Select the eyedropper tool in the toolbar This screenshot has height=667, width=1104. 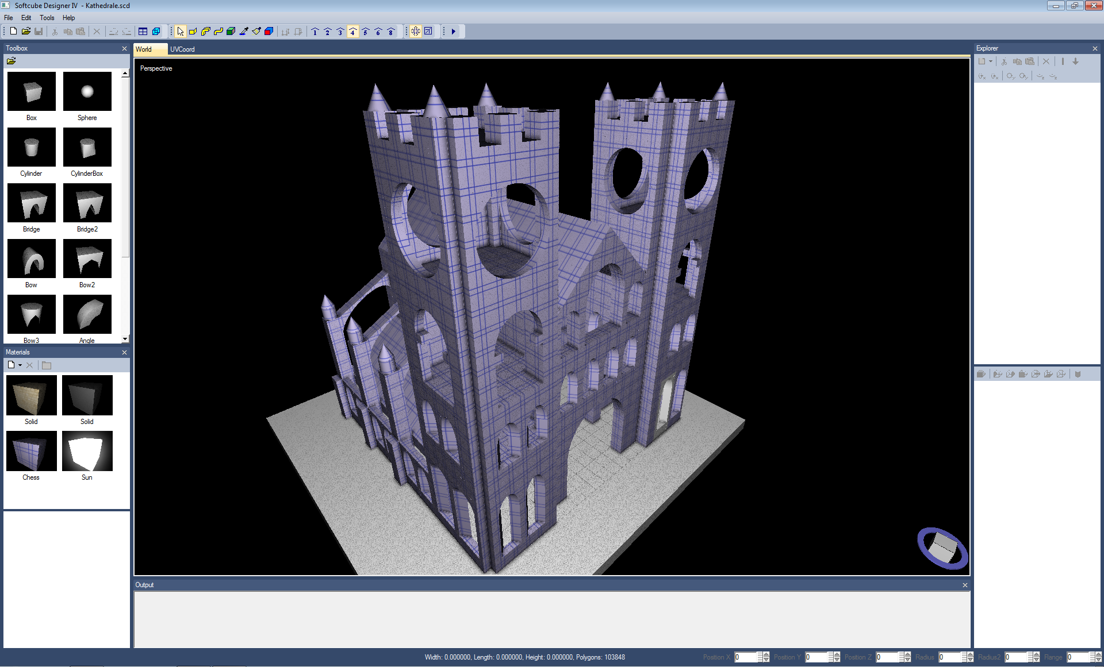(244, 32)
